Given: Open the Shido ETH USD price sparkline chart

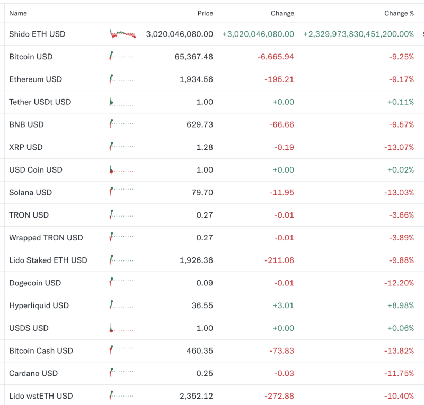Looking at the screenshot, I should pos(121,33).
